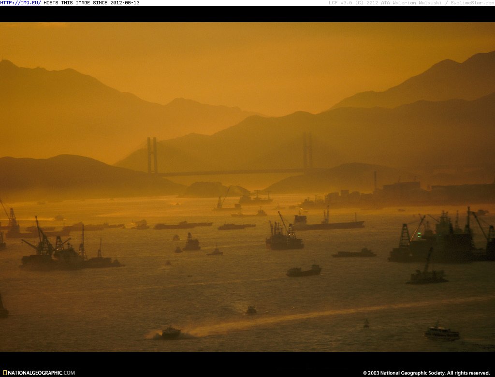Open the HTTP://IM9.EU/ link
Screen dimensions: 495x377
(x=20, y=3)
